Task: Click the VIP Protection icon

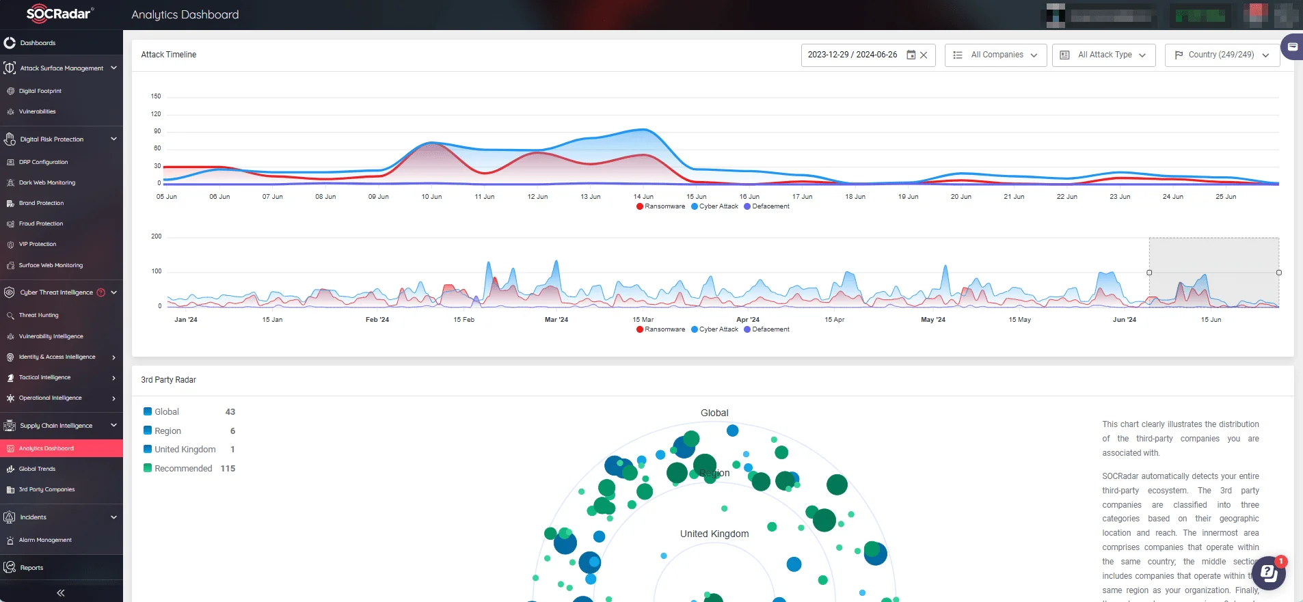Action: [x=10, y=245]
